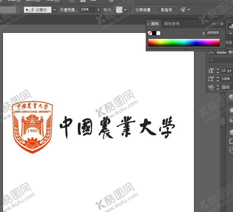Screen dimensions: 233x212
Task: Open the Layers panel icon
Action: point(231,132)
